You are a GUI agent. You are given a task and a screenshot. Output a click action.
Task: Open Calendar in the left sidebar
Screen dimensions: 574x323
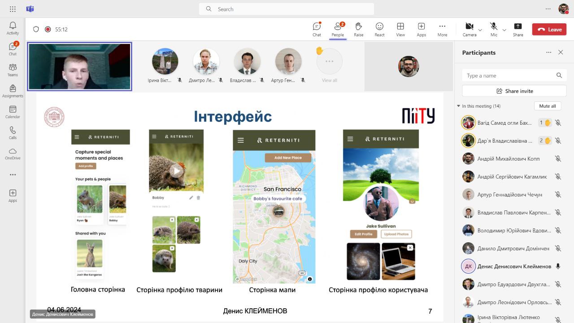click(13, 112)
